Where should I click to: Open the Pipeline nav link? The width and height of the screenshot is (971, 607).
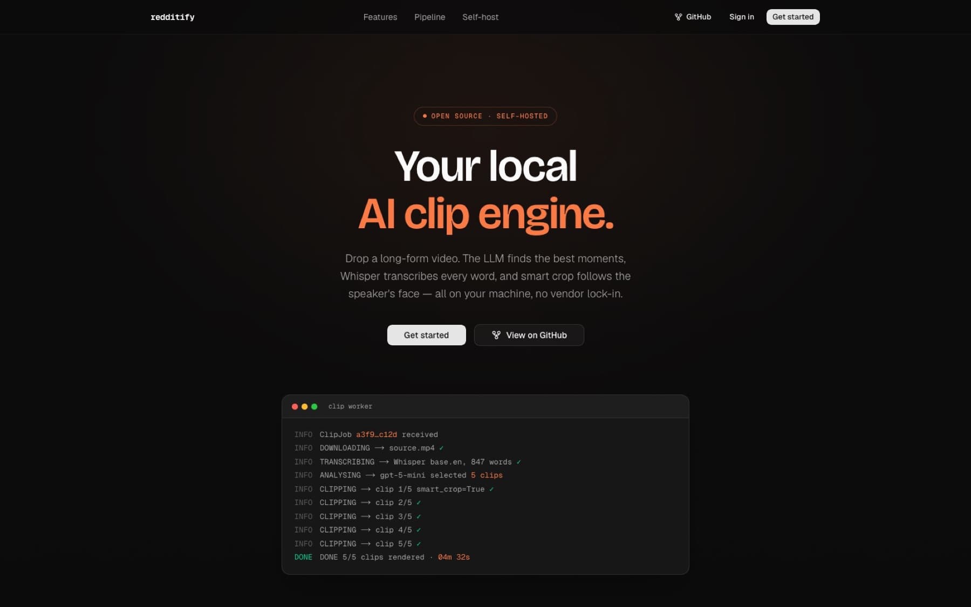[x=430, y=17]
